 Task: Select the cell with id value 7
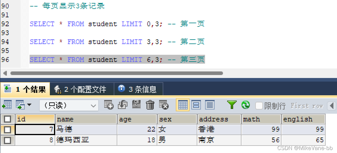coord(35,129)
